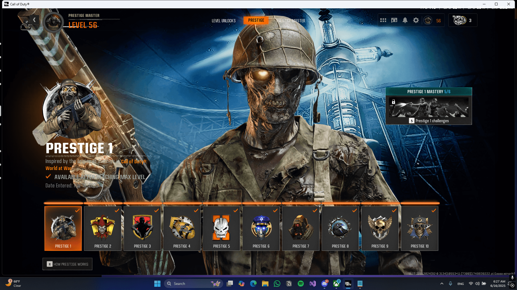Click the "PRESTIGE 1" heading text
The image size is (517, 290).
pos(79,148)
